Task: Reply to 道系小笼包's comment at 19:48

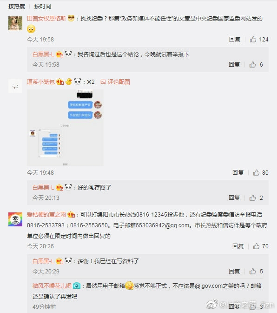Action: (238, 172)
